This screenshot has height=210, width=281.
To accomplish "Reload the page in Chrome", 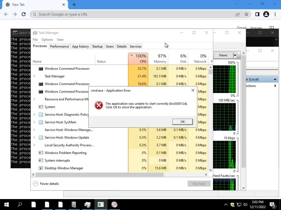I will 24,14.
